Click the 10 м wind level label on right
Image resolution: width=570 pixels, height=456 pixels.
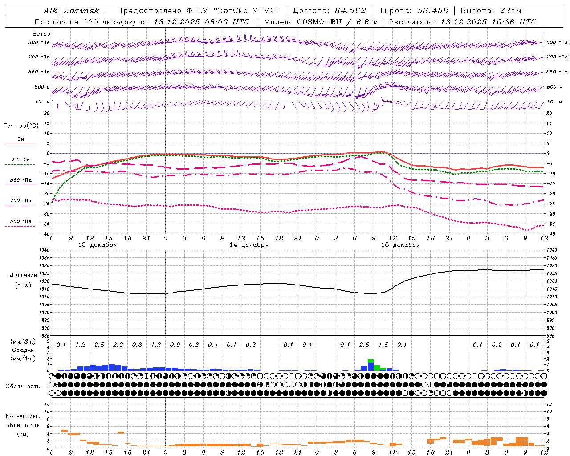click(x=554, y=102)
